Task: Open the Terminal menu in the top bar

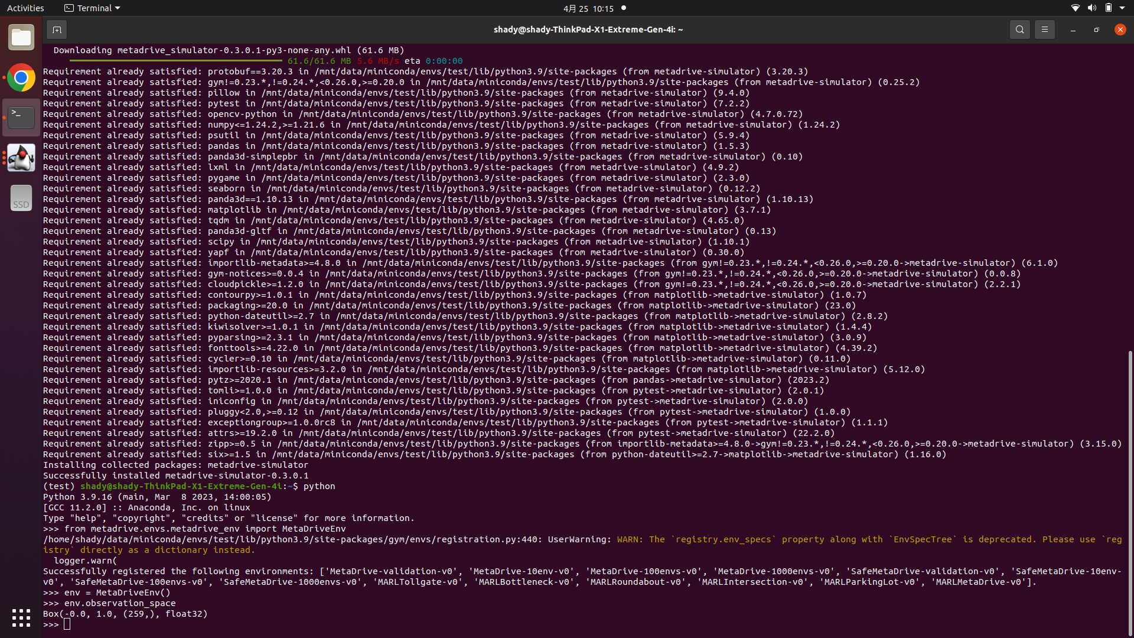Action: tap(92, 8)
